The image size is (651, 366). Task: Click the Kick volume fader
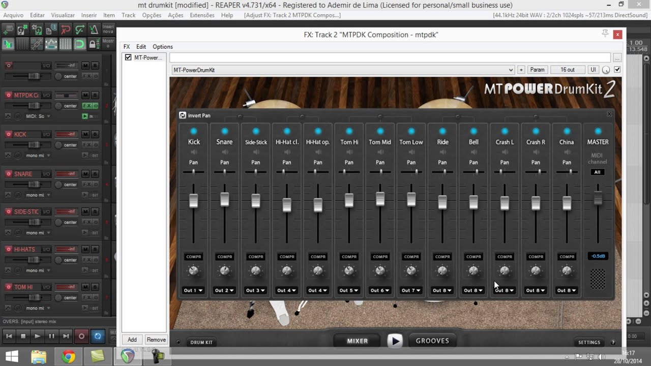[x=194, y=201]
